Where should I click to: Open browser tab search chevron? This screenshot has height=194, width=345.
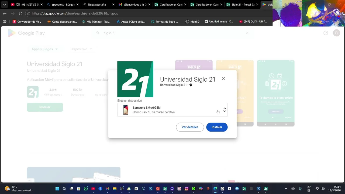tap(4, 5)
